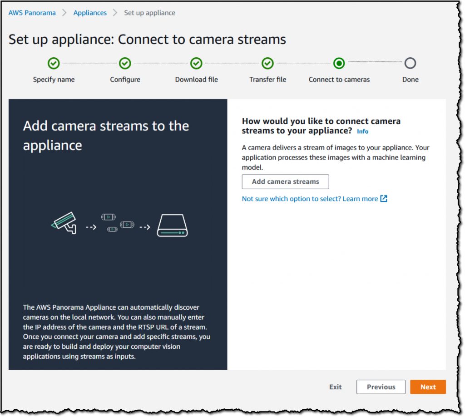
Task: Select the Transfer file step label
Action: pos(267,80)
